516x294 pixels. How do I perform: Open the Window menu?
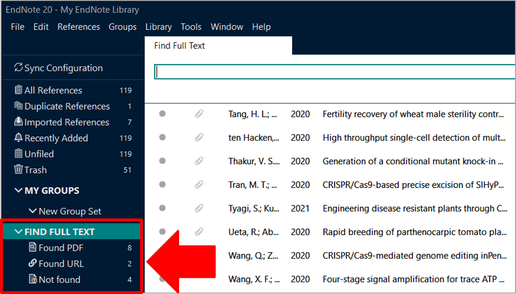click(x=227, y=27)
